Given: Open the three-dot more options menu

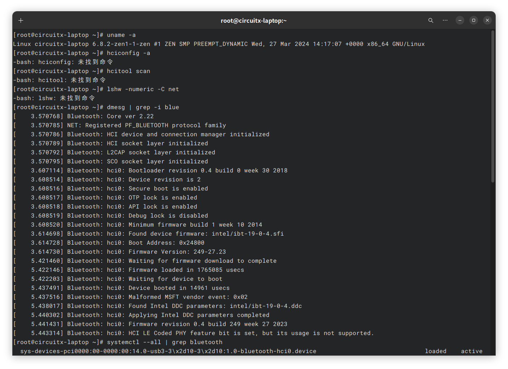Looking at the screenshot, I should click(445, 21).
